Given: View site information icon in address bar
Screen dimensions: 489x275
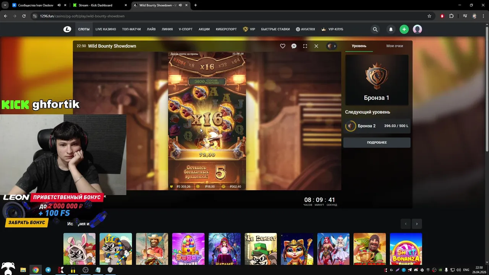Looking at the screenshot, I should (35, 16).
